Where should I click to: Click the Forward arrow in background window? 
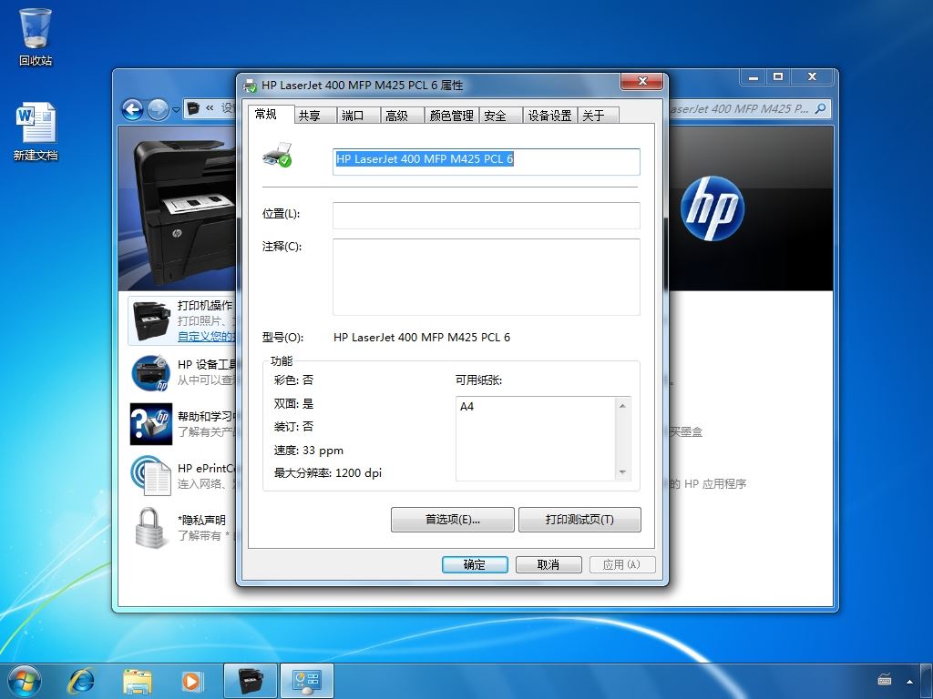[x=157, y=109]
